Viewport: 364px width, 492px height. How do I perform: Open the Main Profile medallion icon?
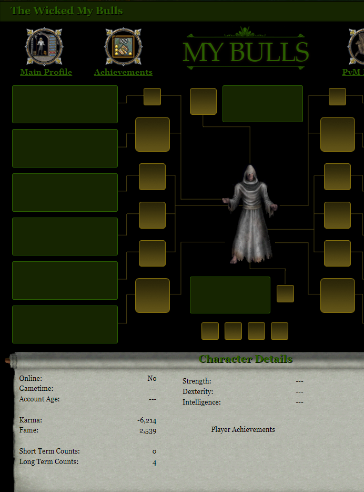[x=44, y=46]
